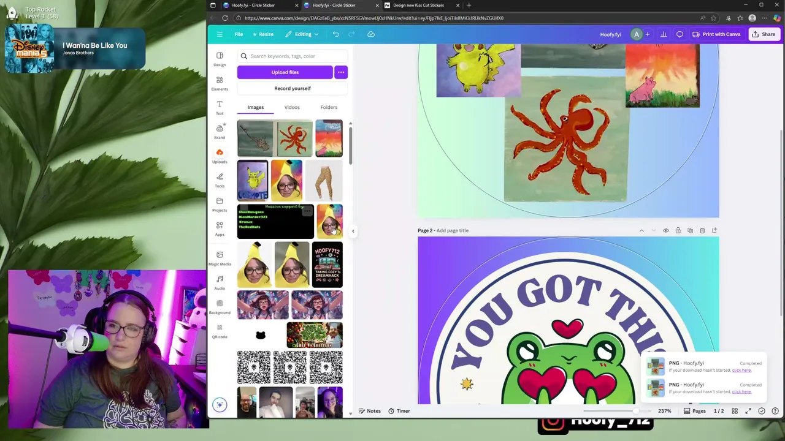785x441 pixels.
Task: Open the Elements panel
Action: point(220,83)
